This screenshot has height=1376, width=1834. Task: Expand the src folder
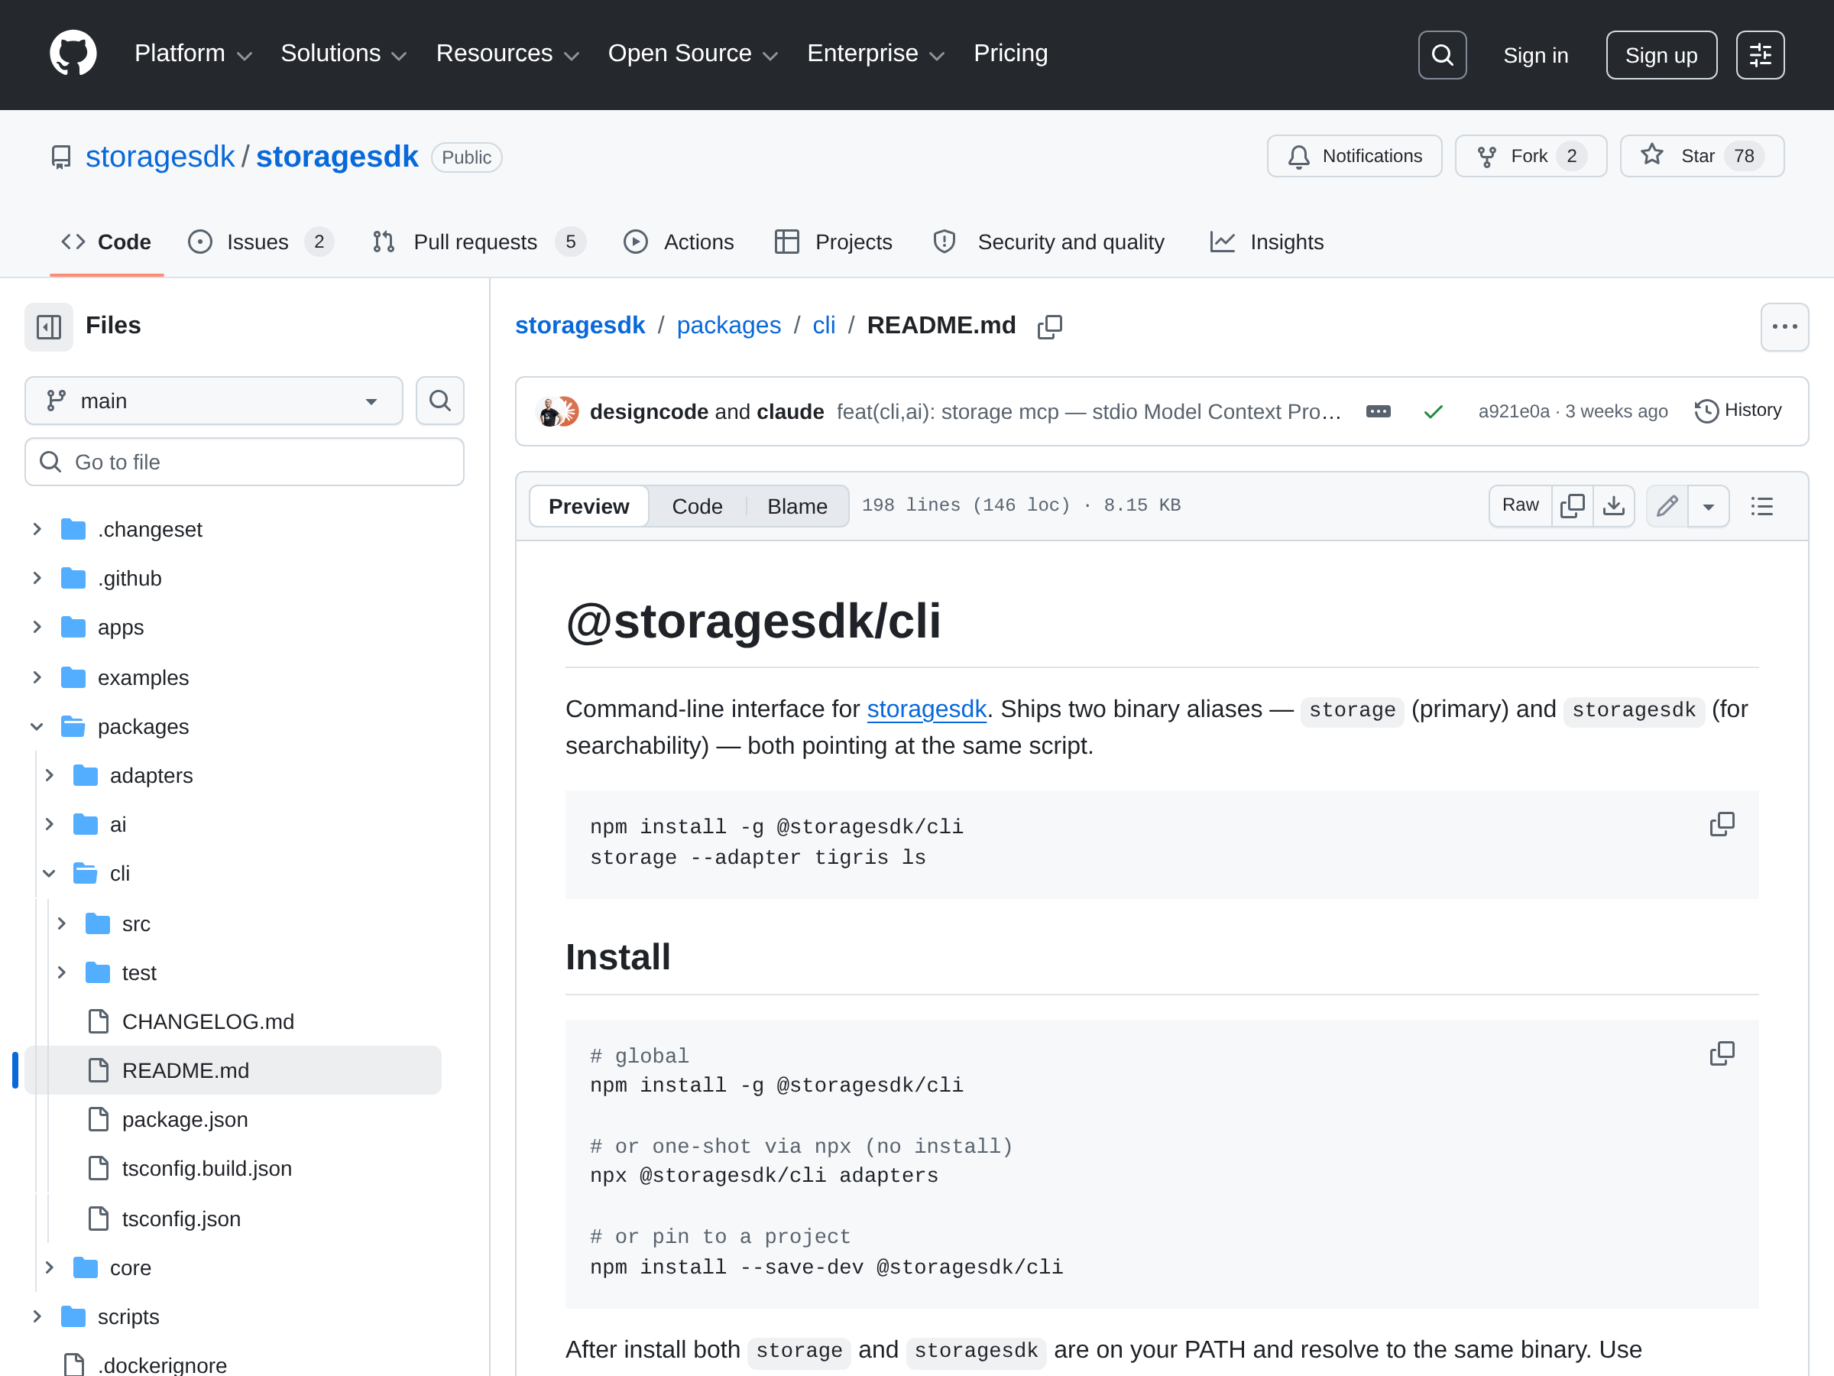pyautogui.click(x=61, y=924)
